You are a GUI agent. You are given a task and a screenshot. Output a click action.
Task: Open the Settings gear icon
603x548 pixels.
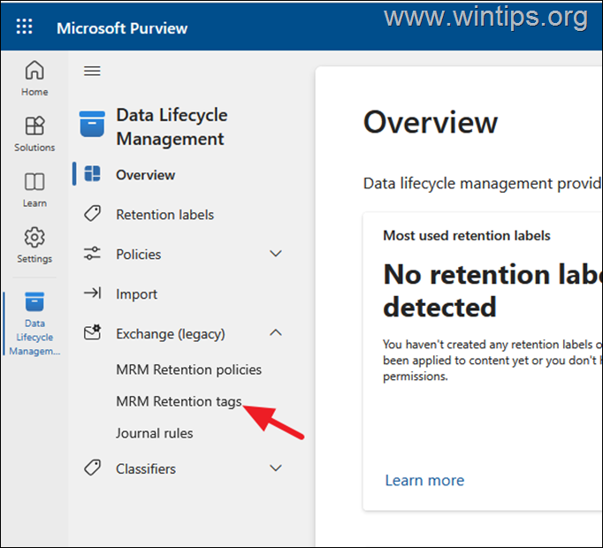(x=34, y=238)
